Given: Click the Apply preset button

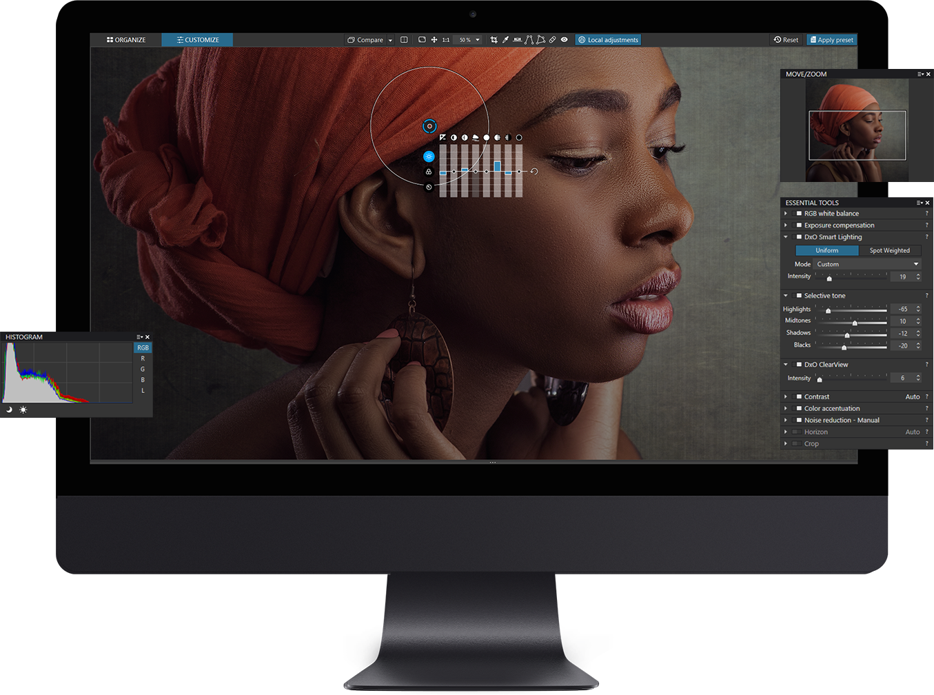Looking at the screenshot, I should 831,39.
